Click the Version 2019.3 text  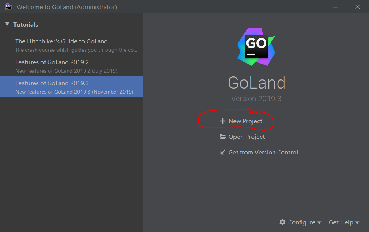[256, 99]
